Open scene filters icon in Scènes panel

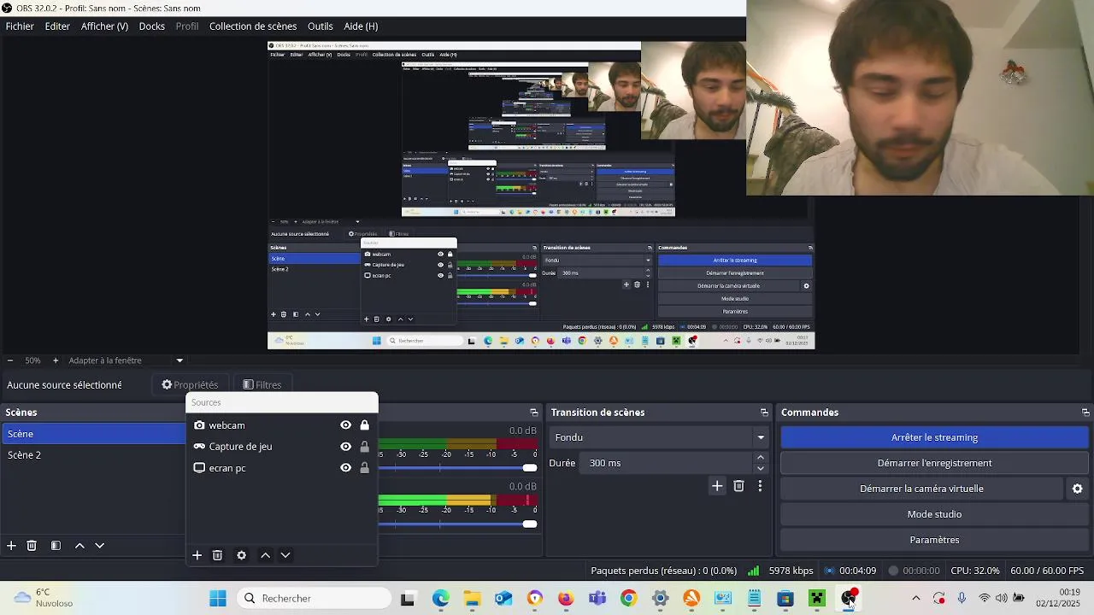tap(56, 546)
